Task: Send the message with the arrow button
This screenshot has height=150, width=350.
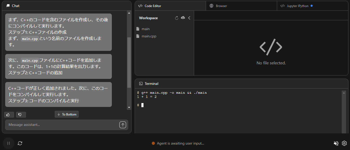Action: pos(123,125)
